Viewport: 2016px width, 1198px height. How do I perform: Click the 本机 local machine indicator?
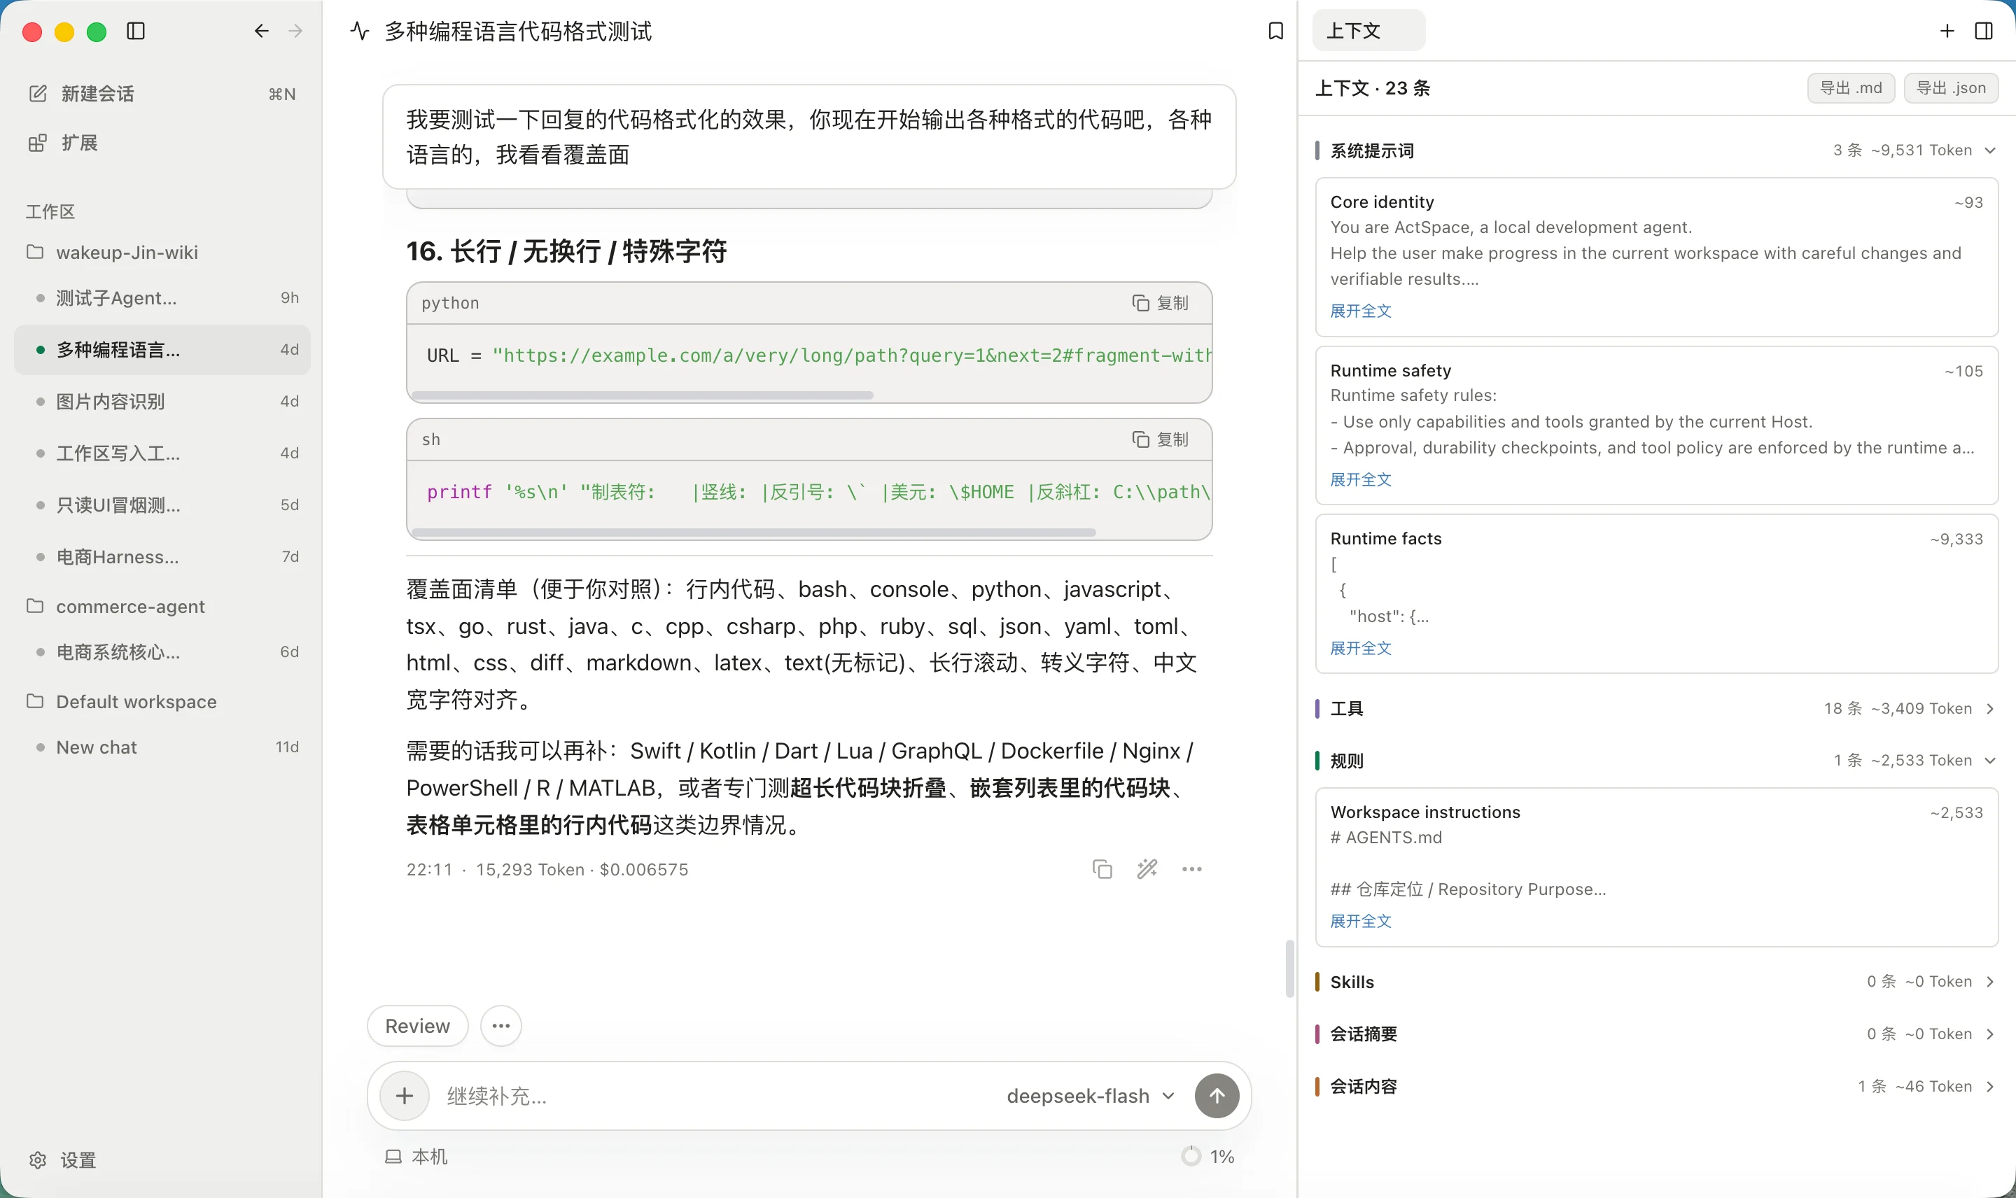coord(416,1157)
